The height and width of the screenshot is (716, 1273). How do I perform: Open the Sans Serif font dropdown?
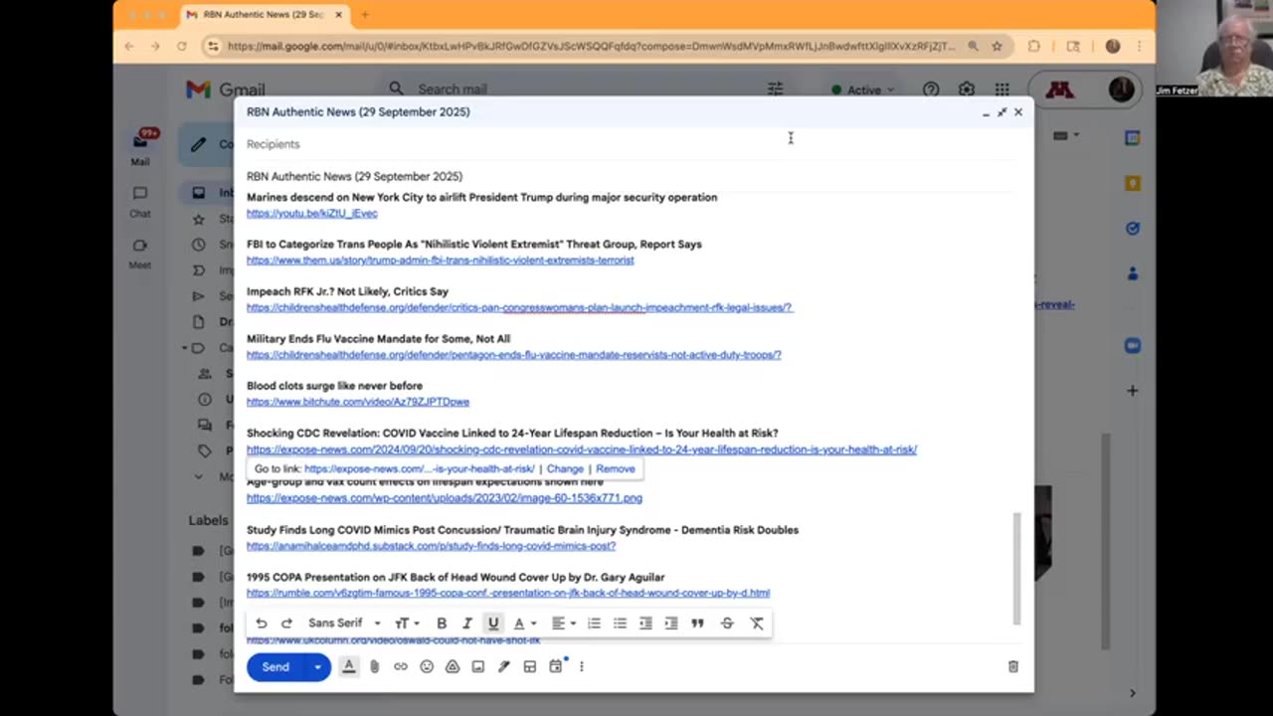(344, 624)
